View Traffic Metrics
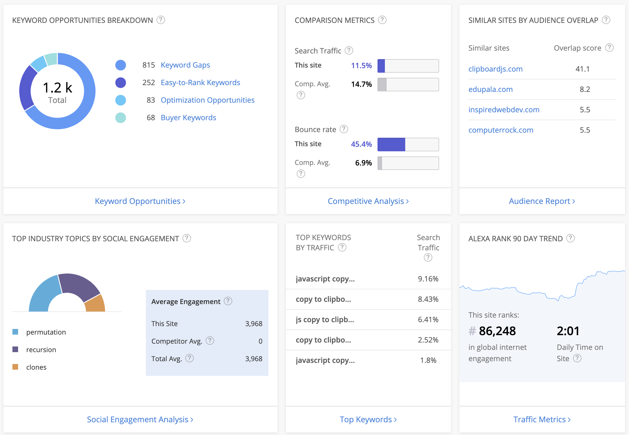The height and width of the screenshot is (435, 629). click(x=542, y=419)
